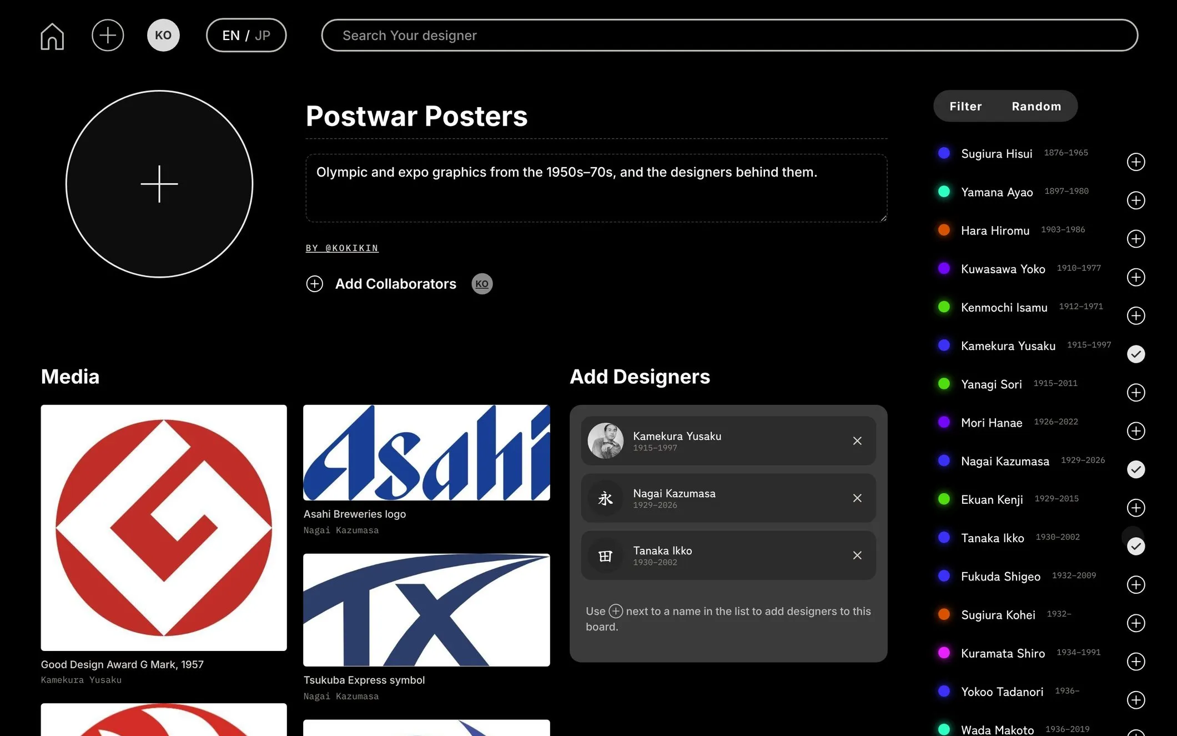Open the KO collaborator badge
This screenshot has width=1177, height=736.
(x=482, y=284)
